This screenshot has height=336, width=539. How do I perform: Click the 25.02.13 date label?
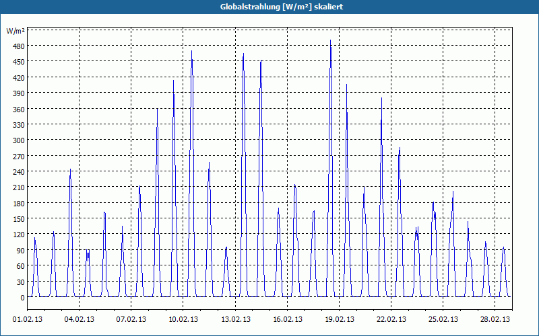tap(443, 320)
